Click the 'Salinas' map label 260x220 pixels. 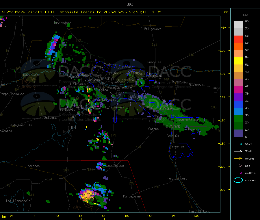50,117
